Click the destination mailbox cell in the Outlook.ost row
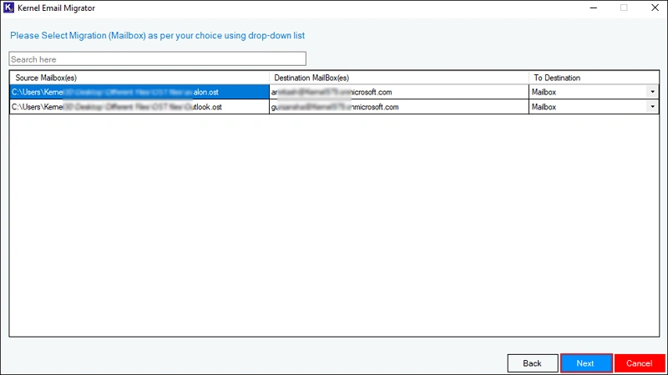Viewport: 668px width, 375px height. click(399, 107)
